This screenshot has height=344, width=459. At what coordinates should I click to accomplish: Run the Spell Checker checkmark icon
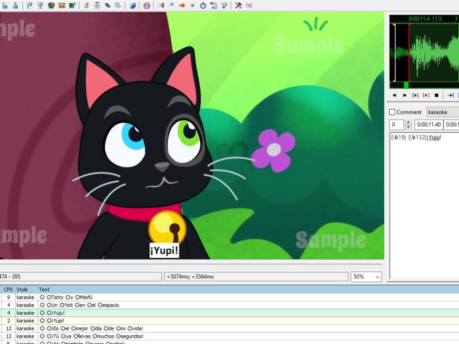coord(224,5)
